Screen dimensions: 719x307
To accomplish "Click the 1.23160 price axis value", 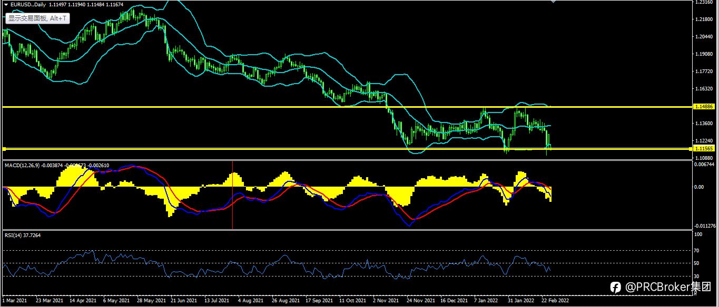I will click(704, 3).
